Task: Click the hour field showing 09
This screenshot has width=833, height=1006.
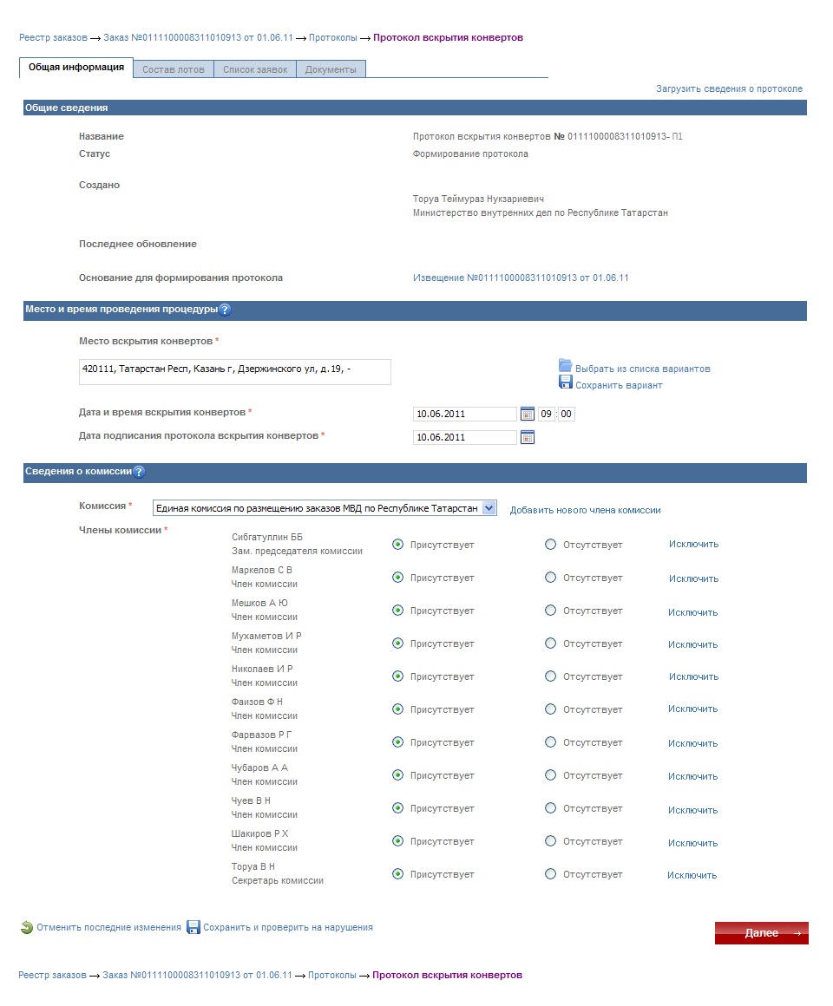Action: coord(546,414)
